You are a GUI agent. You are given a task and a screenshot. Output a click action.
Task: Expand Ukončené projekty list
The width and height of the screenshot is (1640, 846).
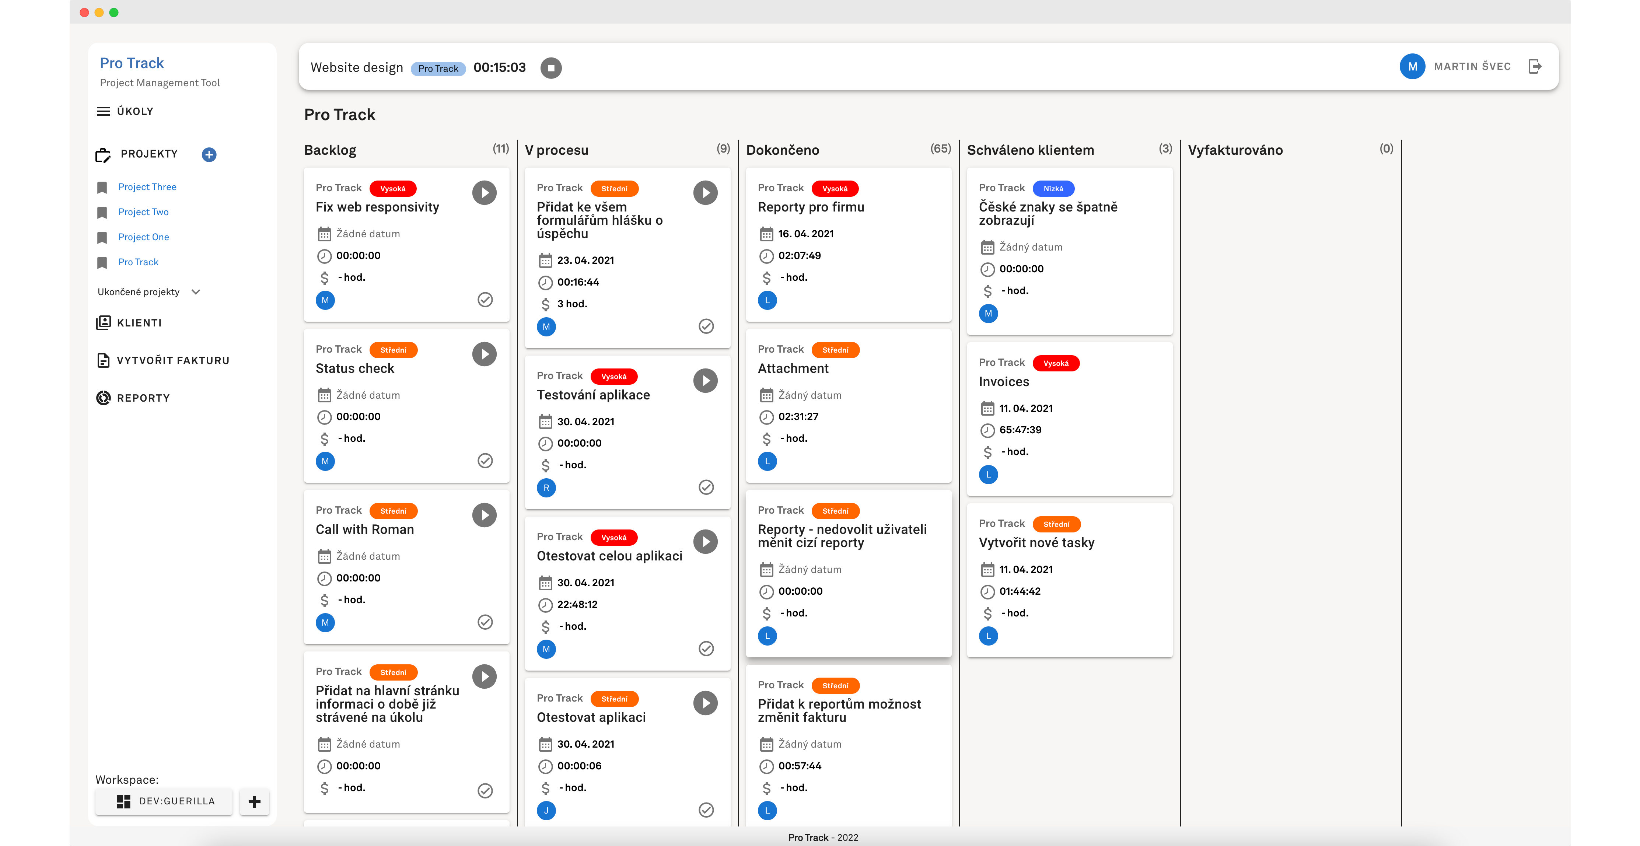coord(195,292)
